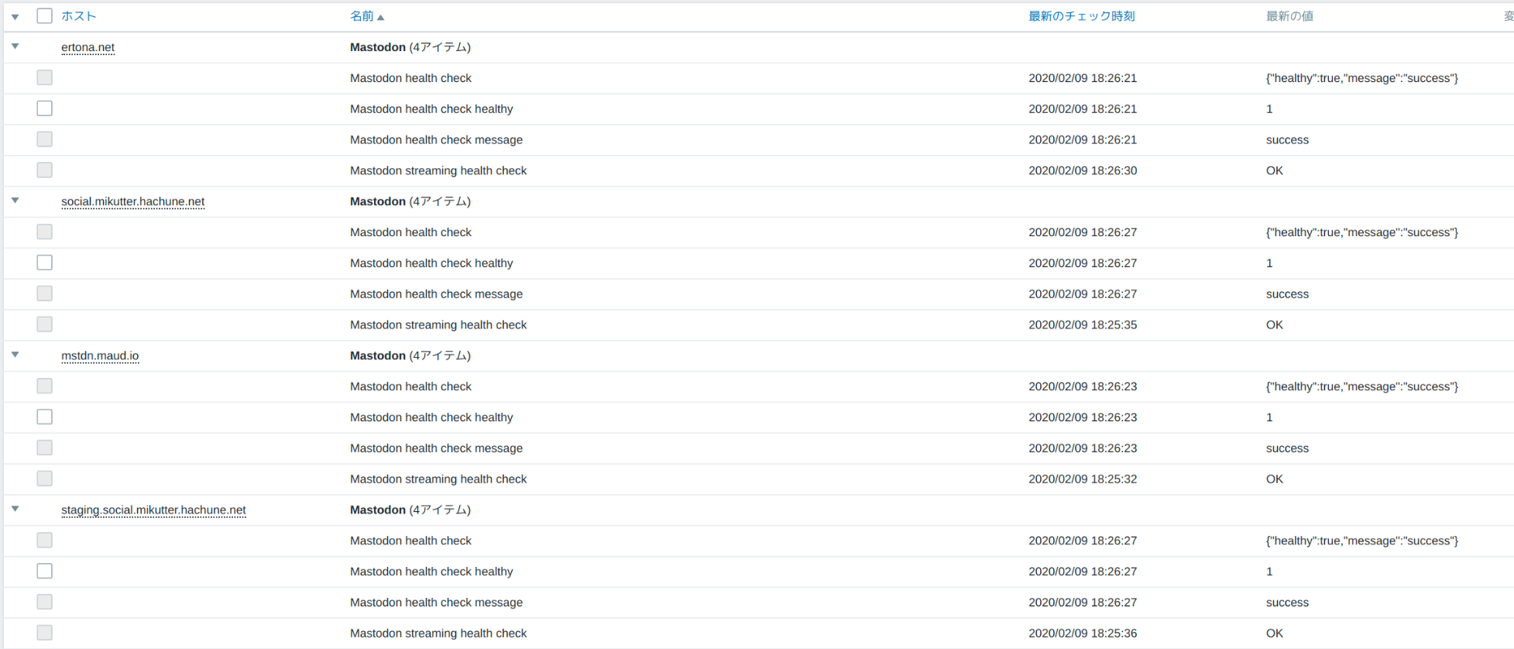1514x649 pixels.
Task: Sort by 最新のチェック時刻 column
Action: tap(1081, 15)
